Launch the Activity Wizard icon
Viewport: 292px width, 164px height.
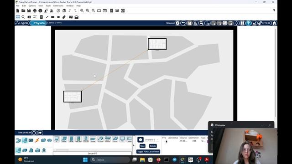[x=46, y=11]
